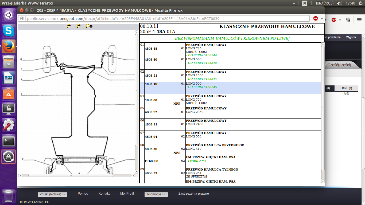Click the Adblock Plus icon in popup window
Viewport: 365px width, 205px height.
(316, 19)
